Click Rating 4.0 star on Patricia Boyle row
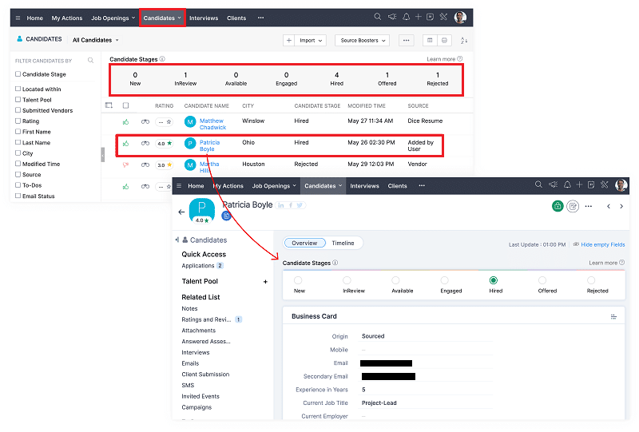Image resolution: width=639 pixels, height=432 pixels. pos(165,144)
